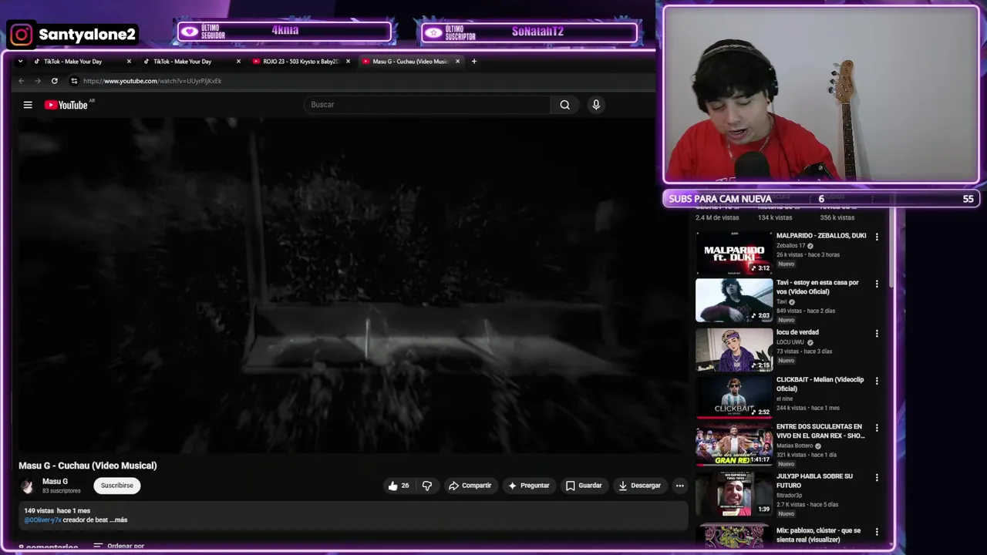Select the Masu G - Cuchau tab

409,61
